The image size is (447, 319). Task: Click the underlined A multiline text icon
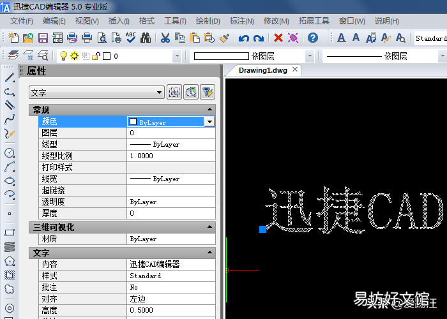pos(341,38)
